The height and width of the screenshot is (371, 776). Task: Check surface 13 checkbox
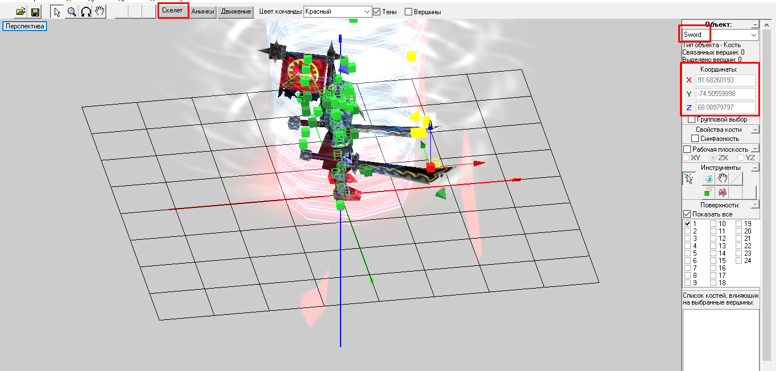pyautogui.click(x=713, y=246)
